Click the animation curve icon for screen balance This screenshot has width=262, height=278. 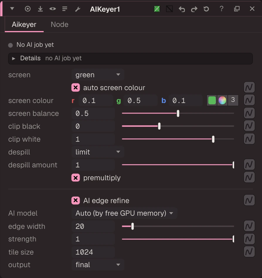coord(249,113)
